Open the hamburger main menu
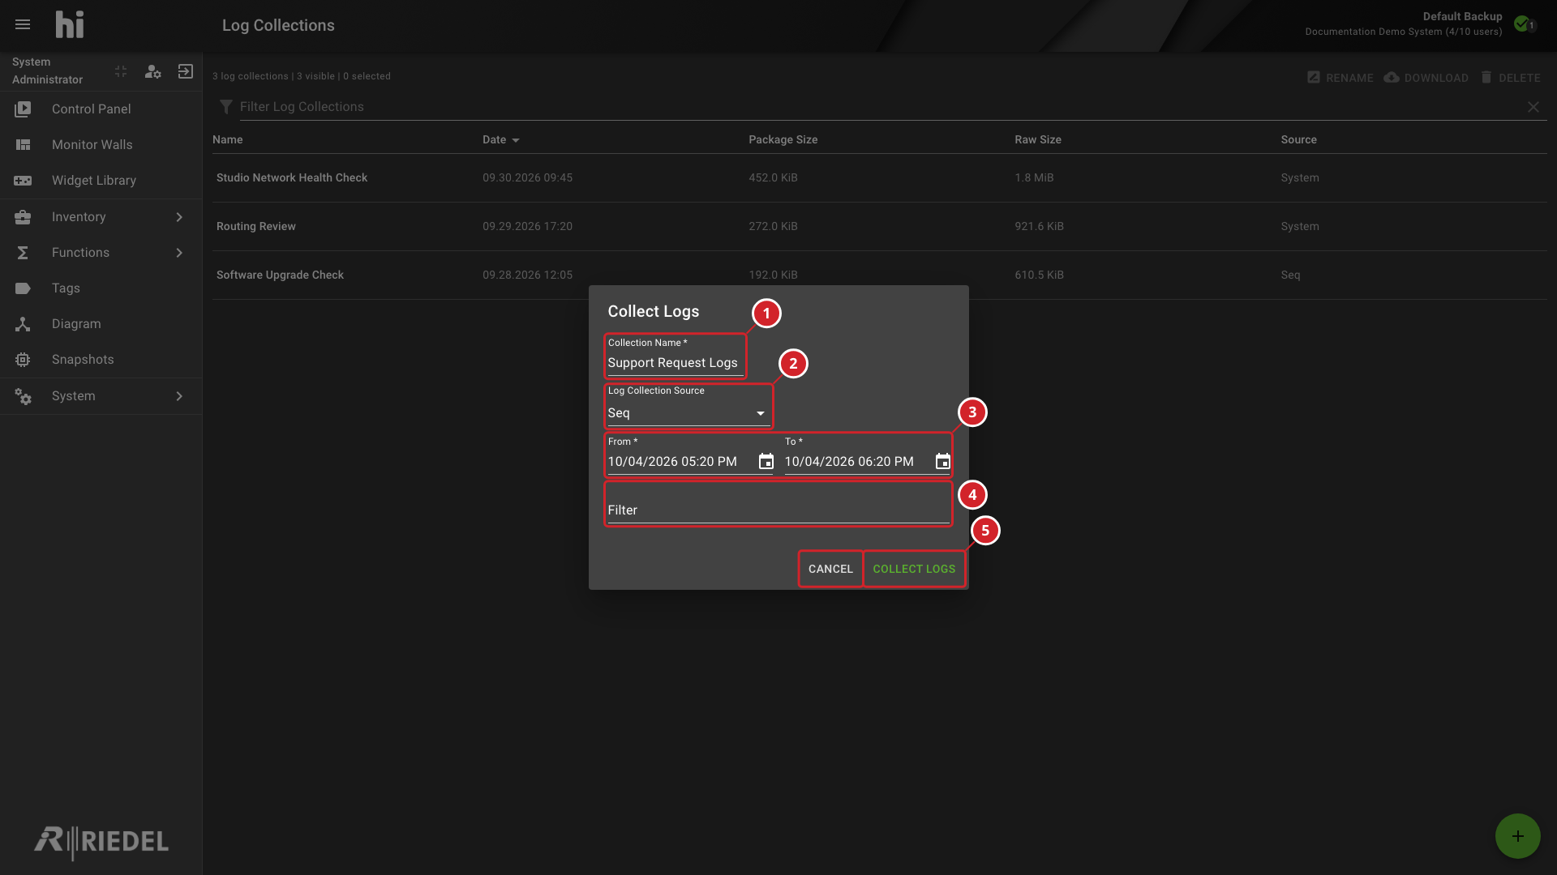This screenshot has width=1557, height=875. 23,24
